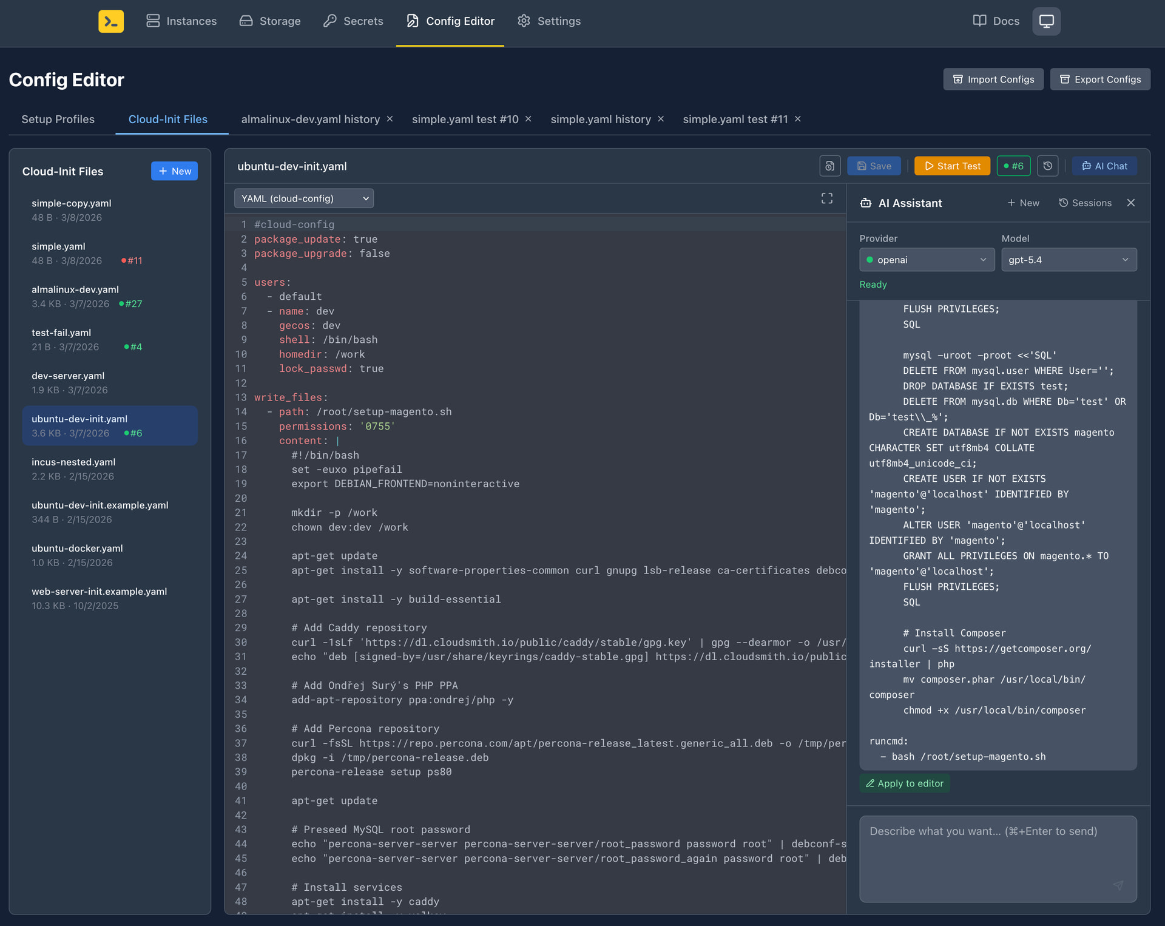Close the AI Assistant panel

coord(1131,203)
